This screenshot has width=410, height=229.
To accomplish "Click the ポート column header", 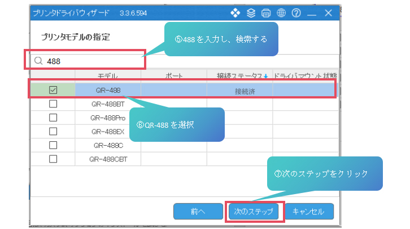I will [x=173, y=76].
